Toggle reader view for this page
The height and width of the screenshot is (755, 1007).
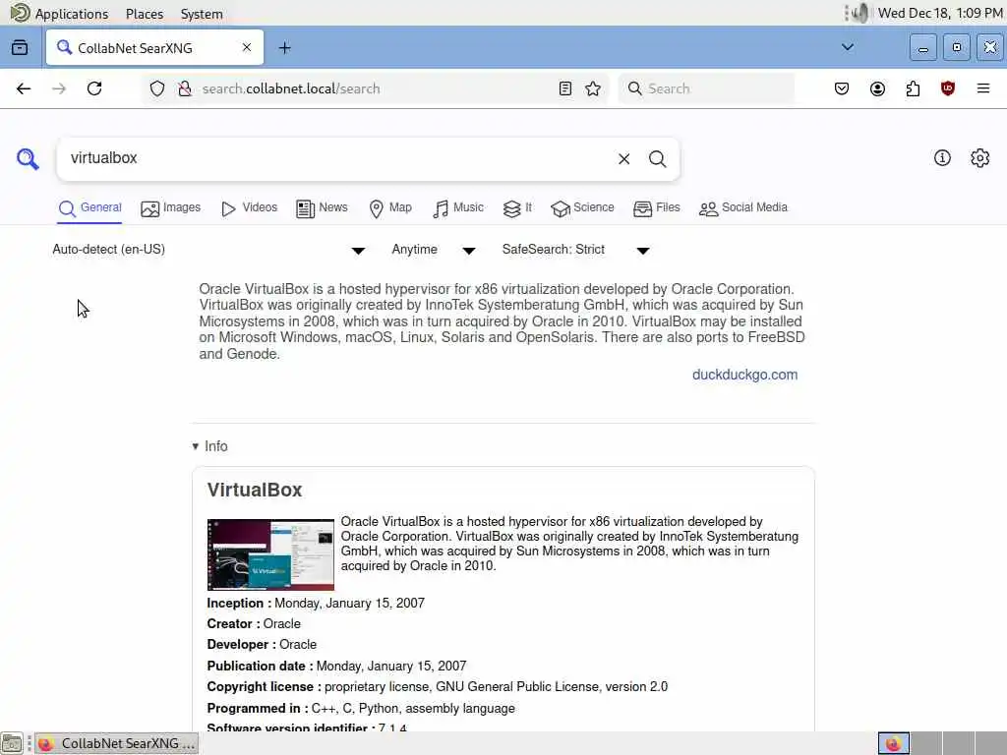coord(565,88)
